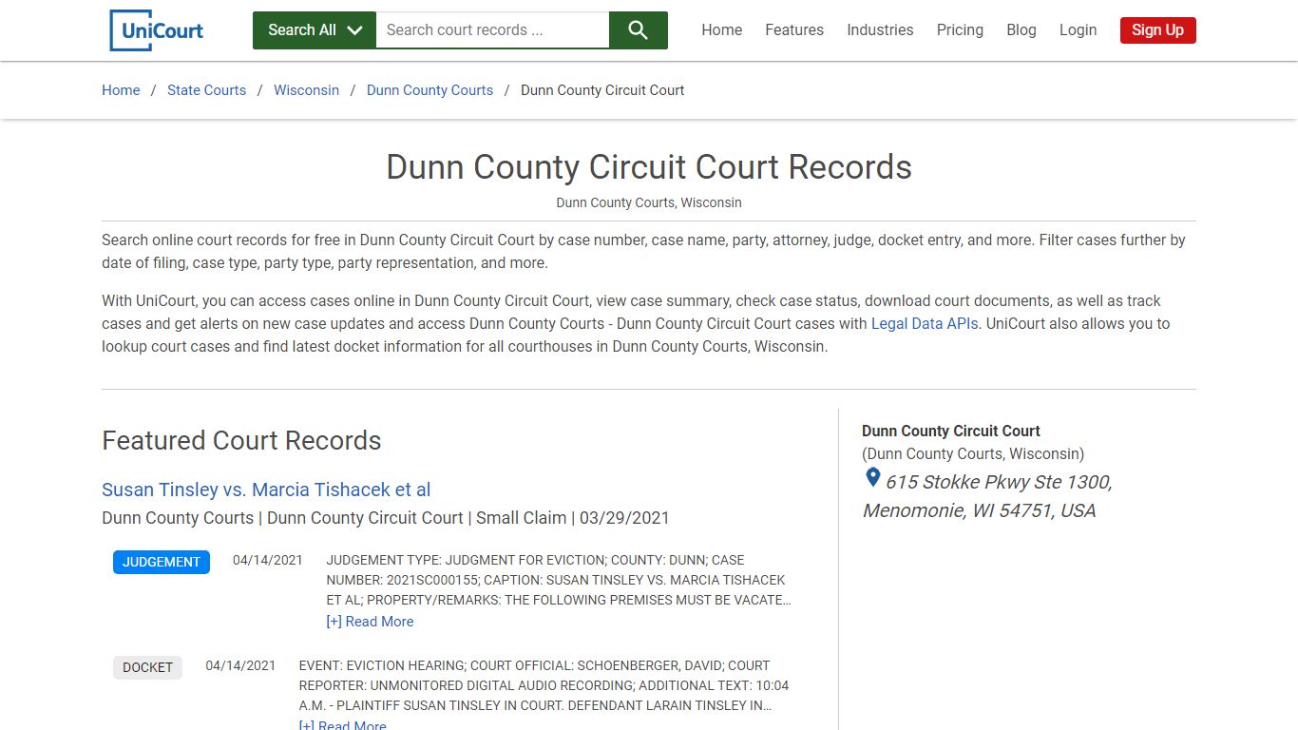This screenshot has width=1298, height=730.
Task: Open the Search All dropdown
Action: pyautogui.click(x=315, y=30)
